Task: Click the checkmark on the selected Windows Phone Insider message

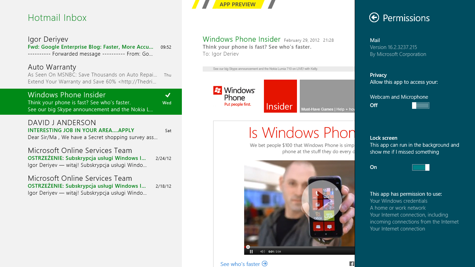Action: 168,95
